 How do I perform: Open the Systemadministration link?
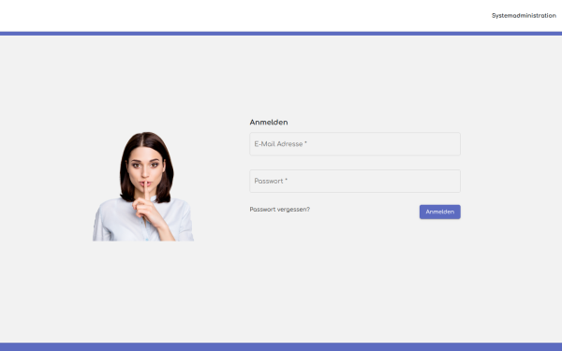(x=524, y=15)
